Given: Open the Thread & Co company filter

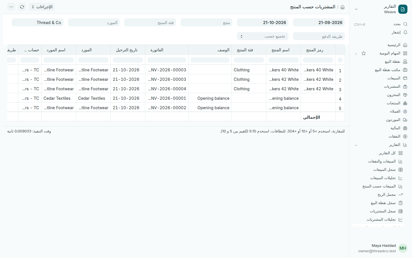Looking at the screenshot, I should coord(37,23).
